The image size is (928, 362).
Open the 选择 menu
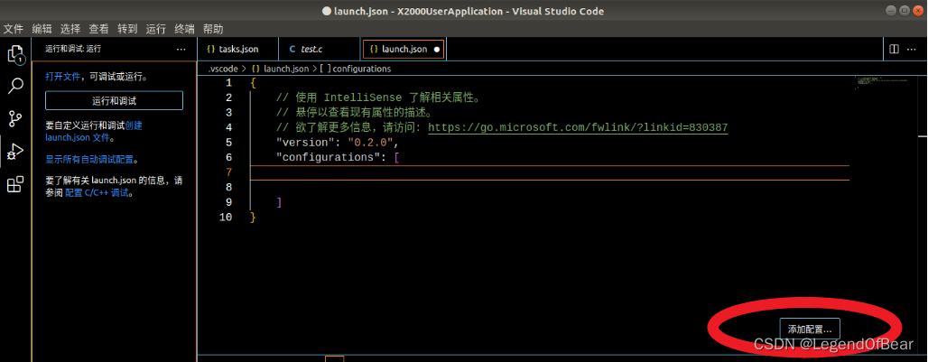click(70, 28)
